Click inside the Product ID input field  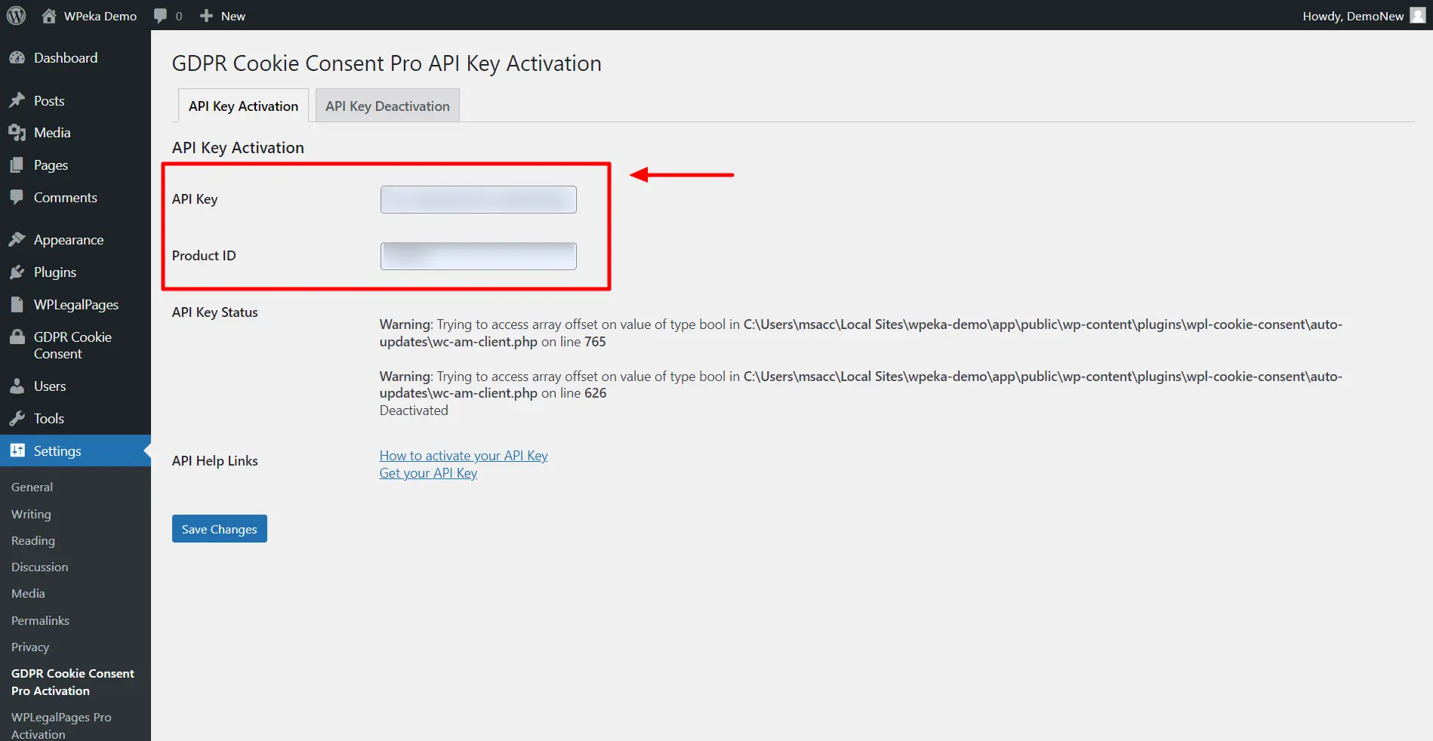tap(477, 255)
